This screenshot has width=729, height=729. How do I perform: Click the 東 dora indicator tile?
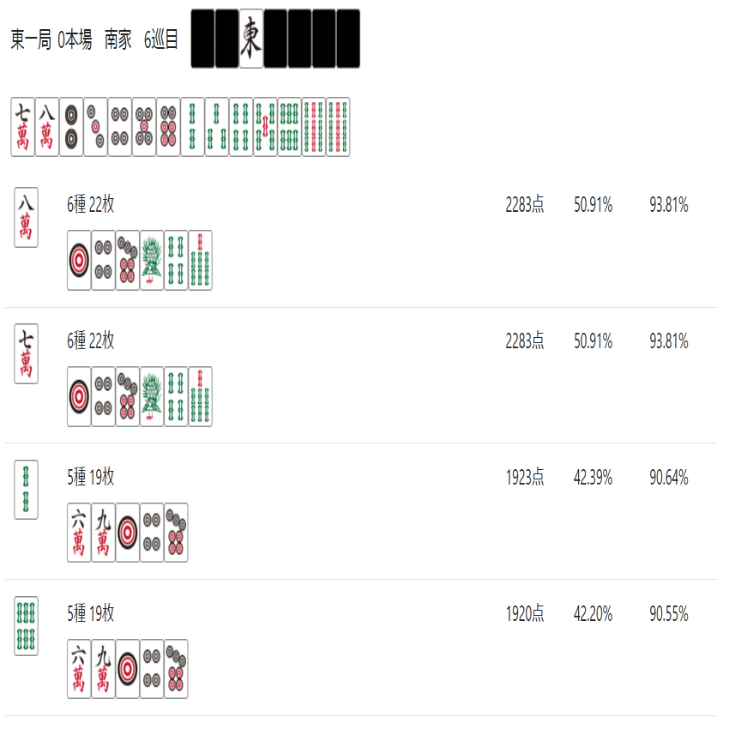point(251,39)
